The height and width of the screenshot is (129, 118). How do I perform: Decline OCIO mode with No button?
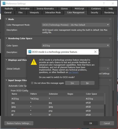[87, 83]
